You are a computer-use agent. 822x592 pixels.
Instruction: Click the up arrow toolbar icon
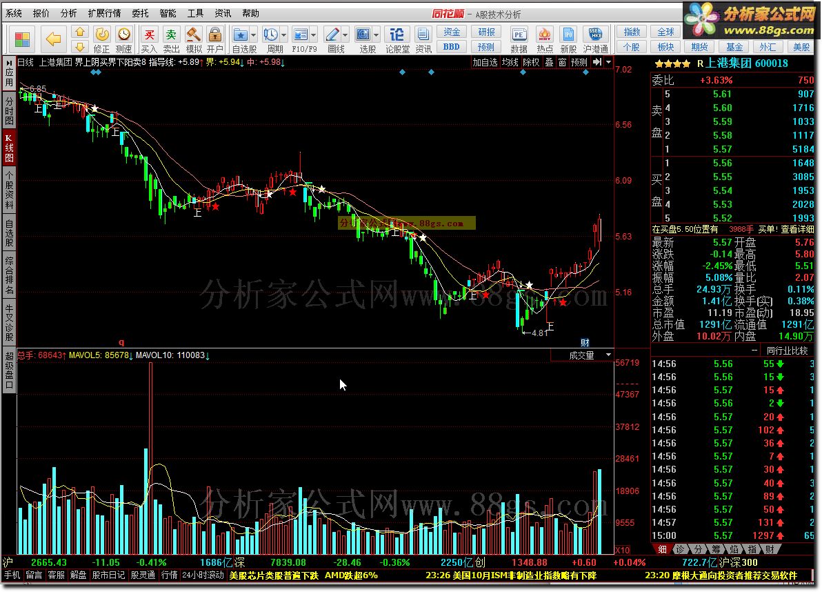[80, 32]
